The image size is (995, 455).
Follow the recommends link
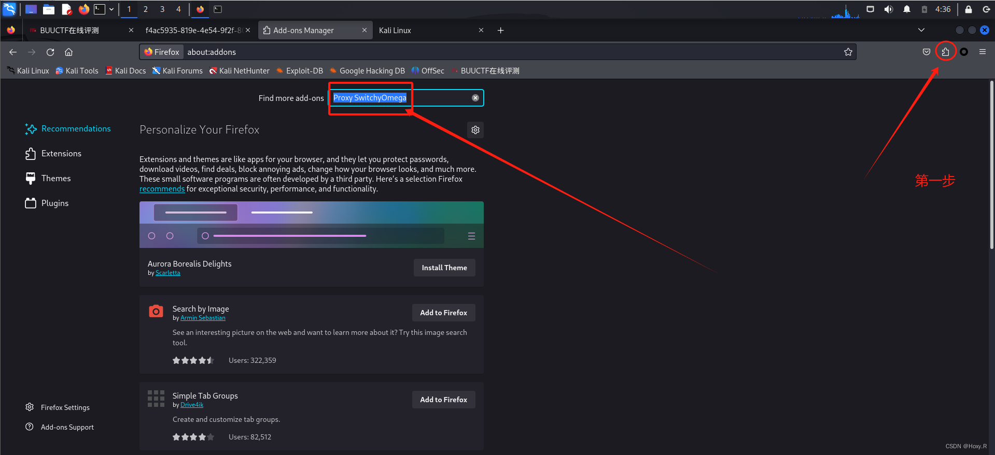pyautogui.click(x=162, y=189)
